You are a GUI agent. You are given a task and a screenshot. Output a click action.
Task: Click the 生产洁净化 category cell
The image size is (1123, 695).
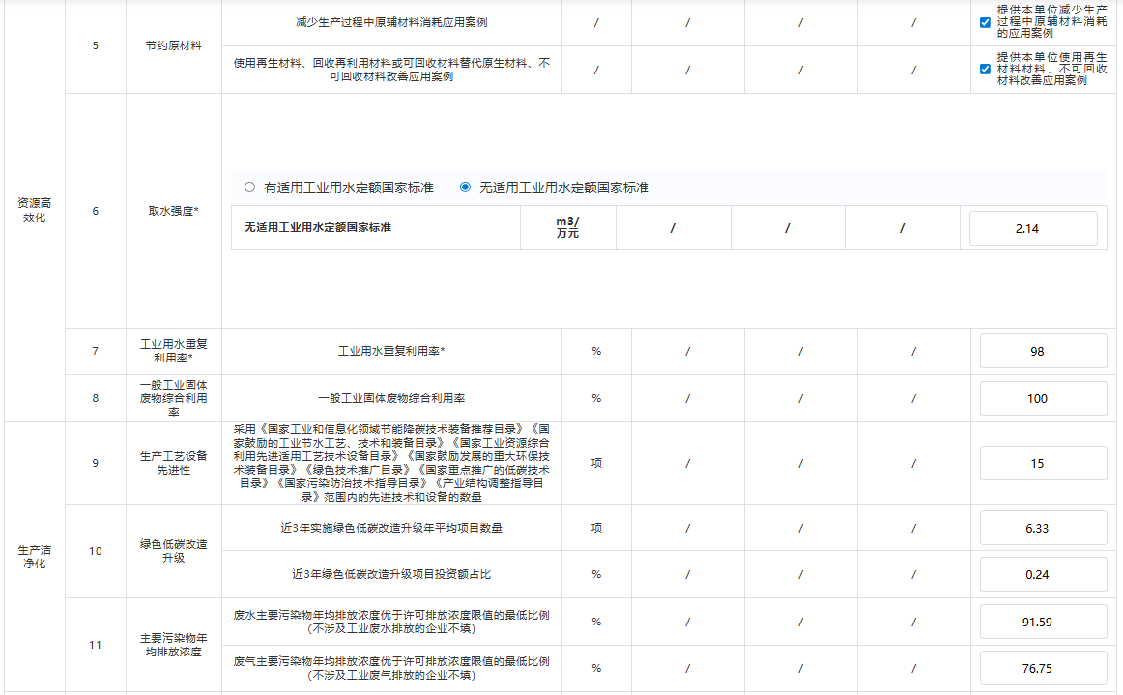click(x=33, y=556)
